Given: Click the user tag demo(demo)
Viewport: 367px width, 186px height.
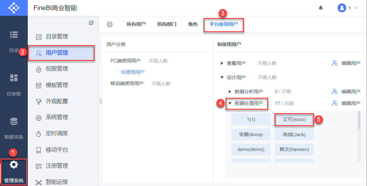Looking at the screenshot, I should 251,149.
